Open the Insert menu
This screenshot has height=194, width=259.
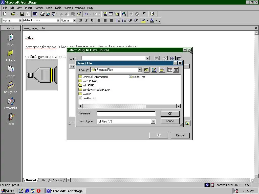coord(28,8)
